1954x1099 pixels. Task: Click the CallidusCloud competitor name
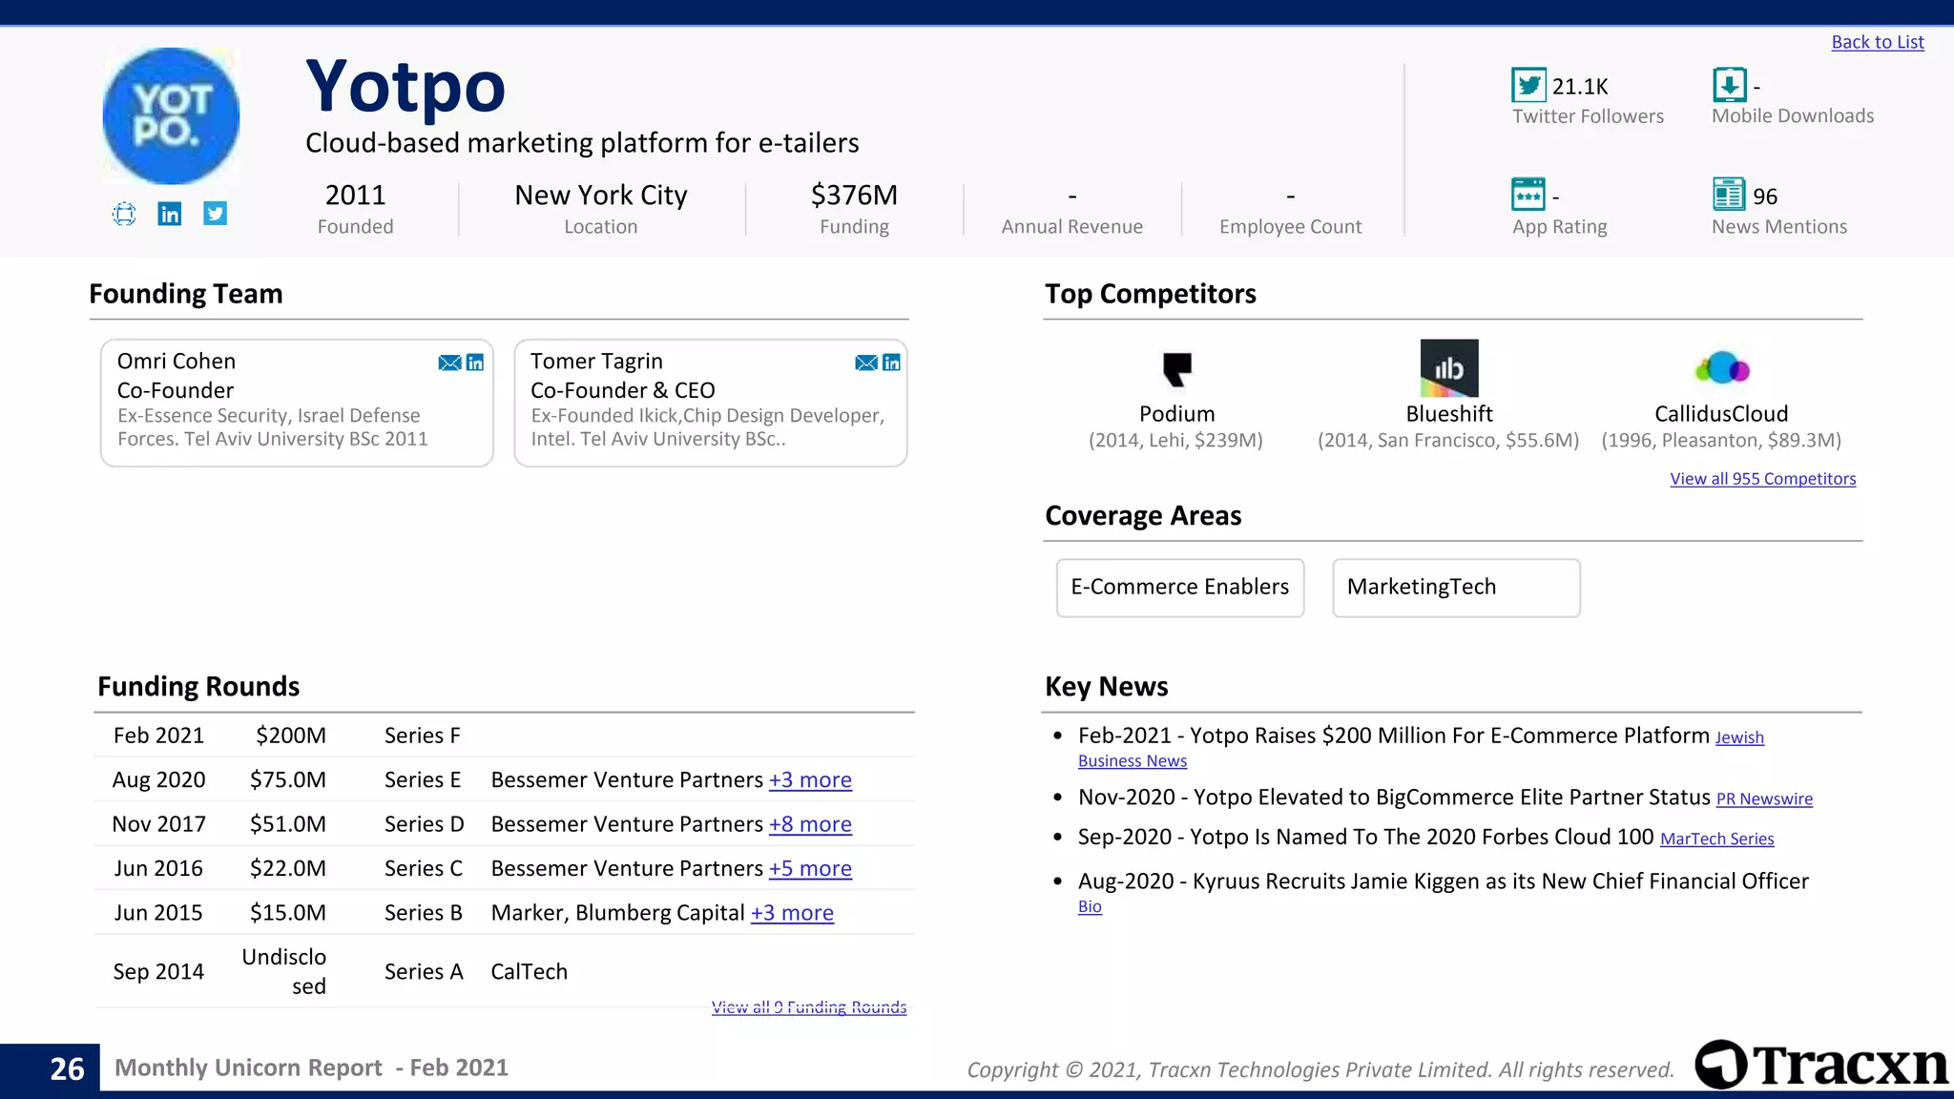tap(1721, 414)
